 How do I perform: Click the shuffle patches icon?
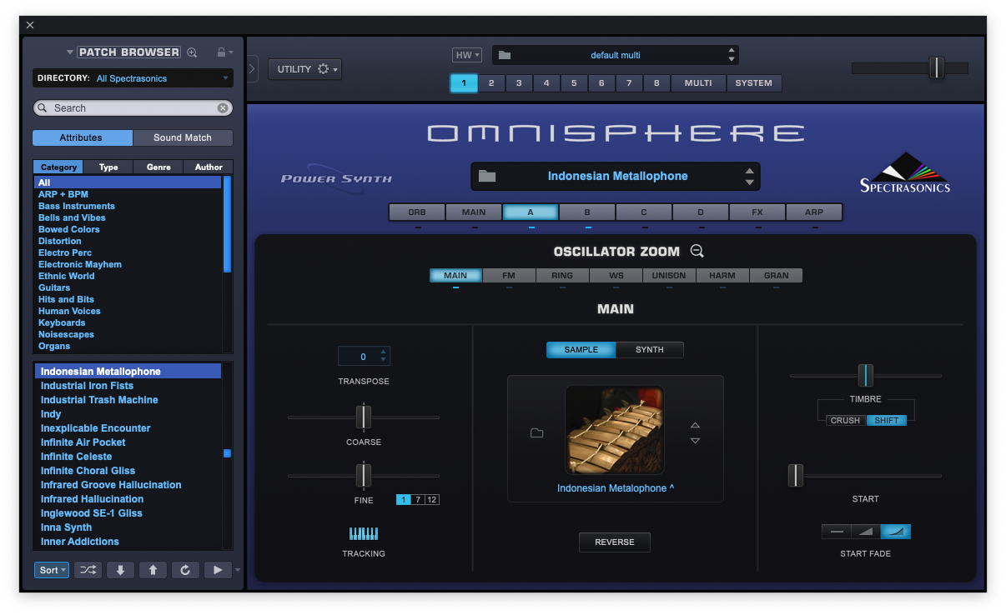click(88, 570)
